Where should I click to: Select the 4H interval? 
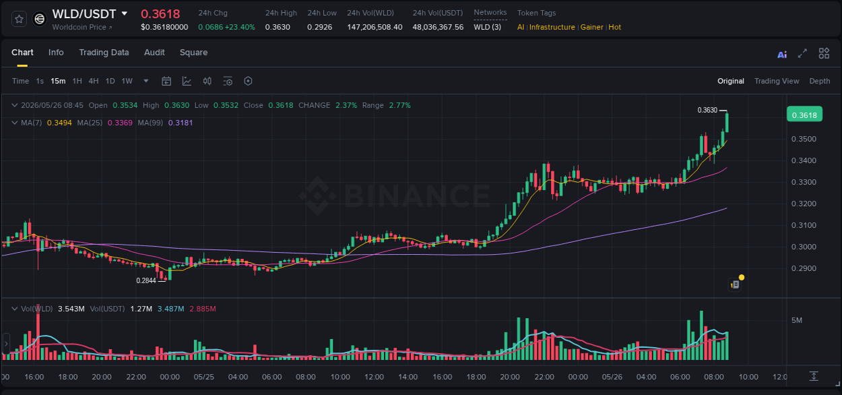pyautogui.click(x=94, y=81)
